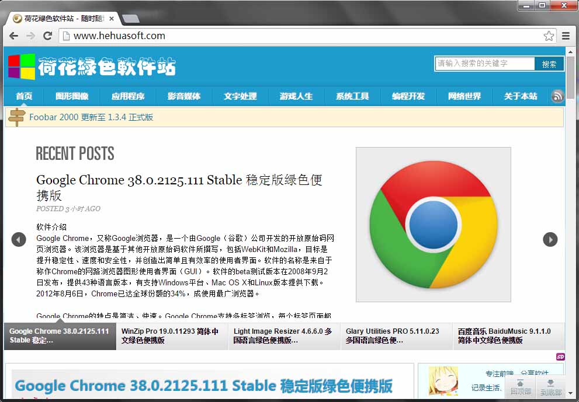Click the search keyword input box
Image resolution: width=579 pixels, height=402 pixels.
click(485, 64)
